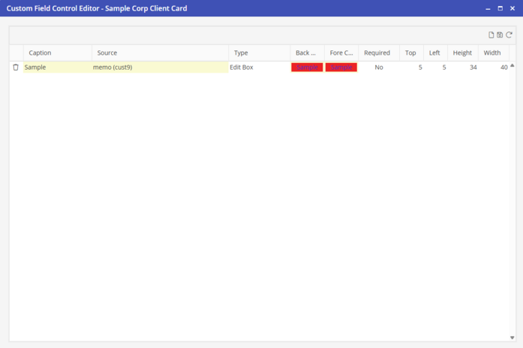Click the refresh icon in the toolbar
Viewport: 523px width, 348px height.
(x=509, y=34)
